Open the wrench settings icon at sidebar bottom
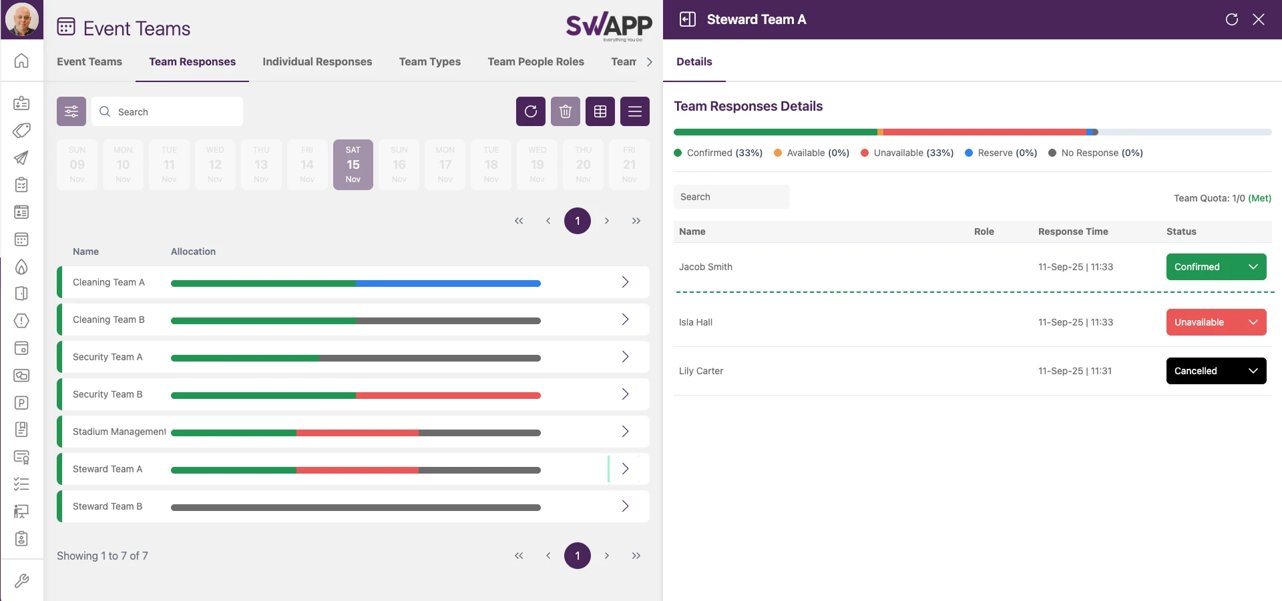1282x601 pixels. (x=21, y=580)
